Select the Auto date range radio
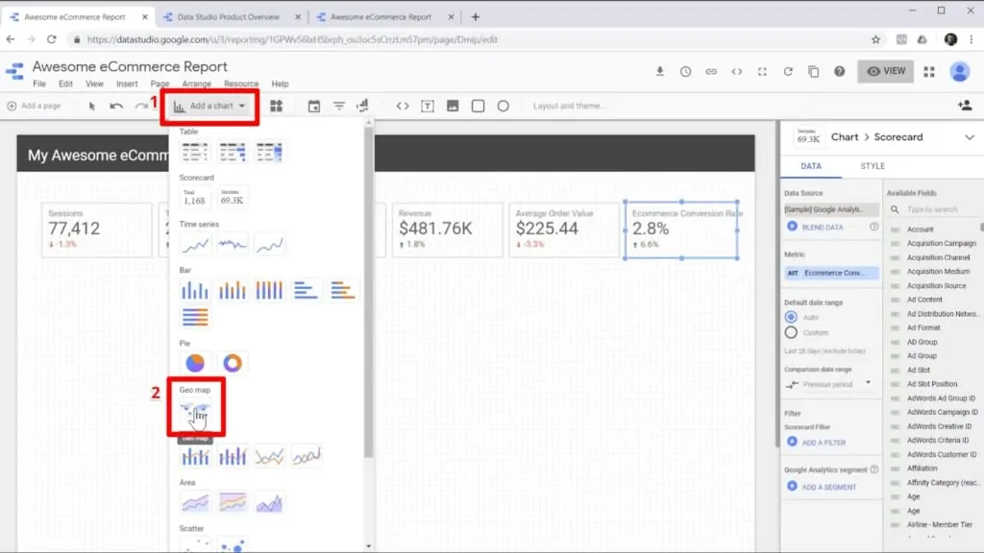984x553 pixels. click(x=791, y=317)
